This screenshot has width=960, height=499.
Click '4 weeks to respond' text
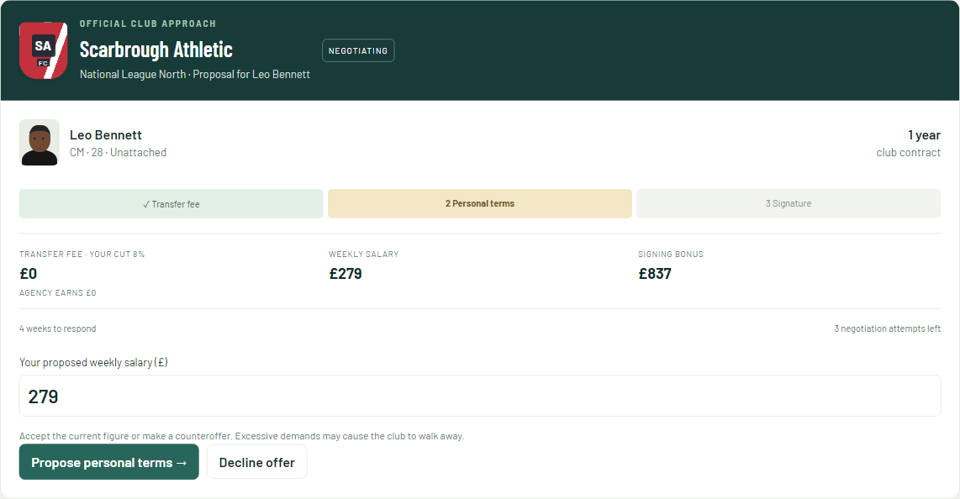(x=57, y=328)
